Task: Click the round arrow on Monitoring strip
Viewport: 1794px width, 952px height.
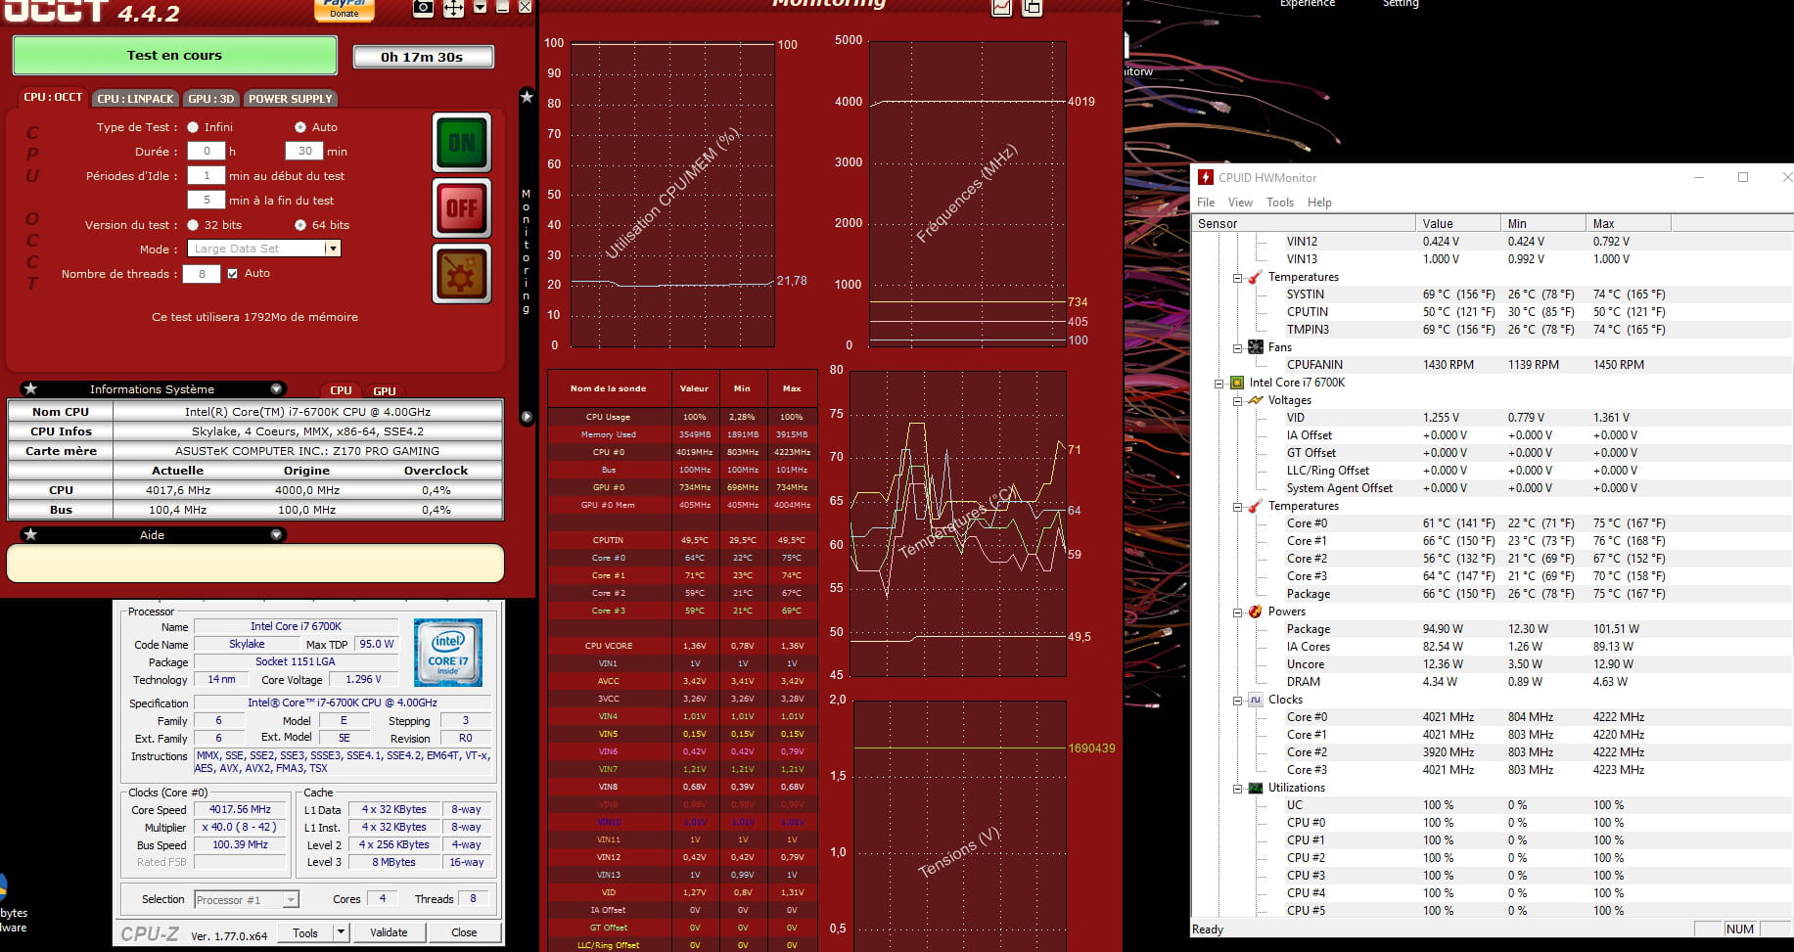Action: tap(527, 417)
